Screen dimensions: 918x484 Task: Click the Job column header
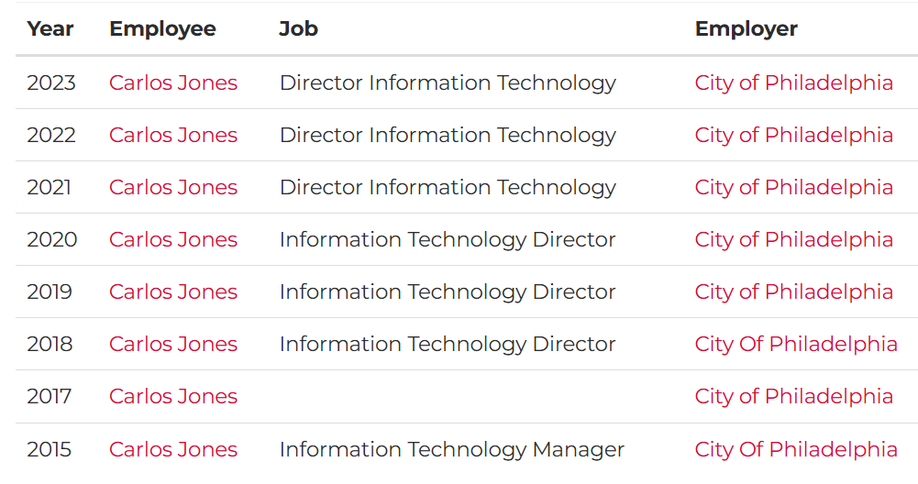click(x=299, y=28)
